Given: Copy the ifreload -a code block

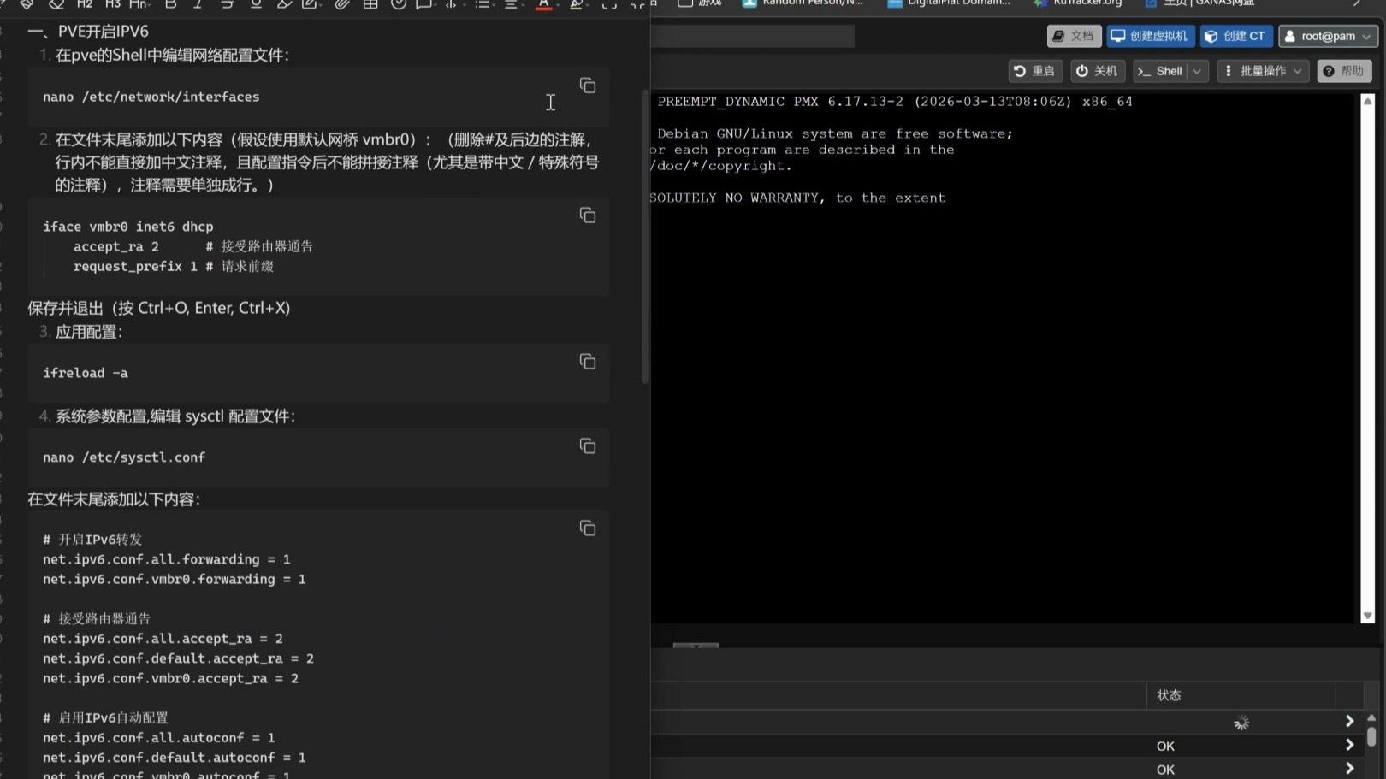Looking at the screenshot, I should [x=588, y=362].
